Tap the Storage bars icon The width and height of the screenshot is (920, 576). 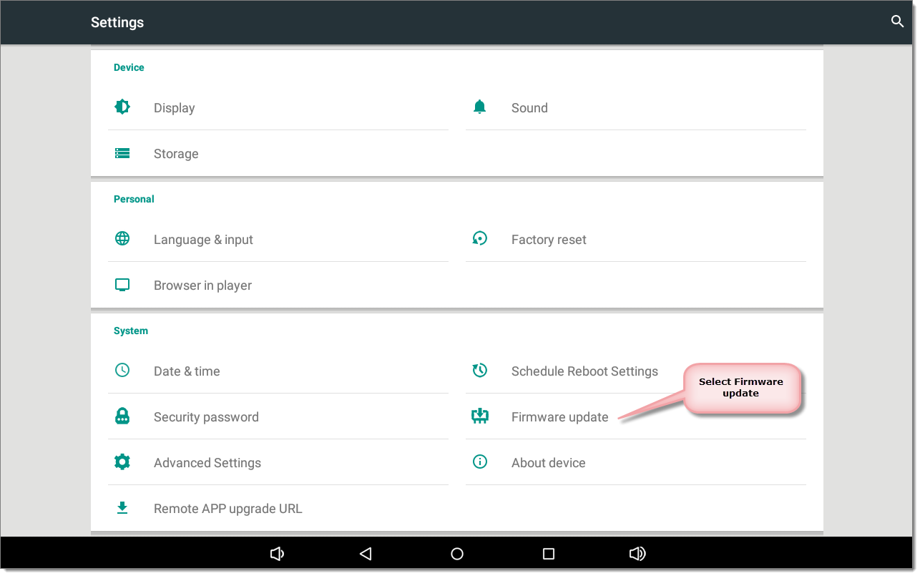pos(122,153)
